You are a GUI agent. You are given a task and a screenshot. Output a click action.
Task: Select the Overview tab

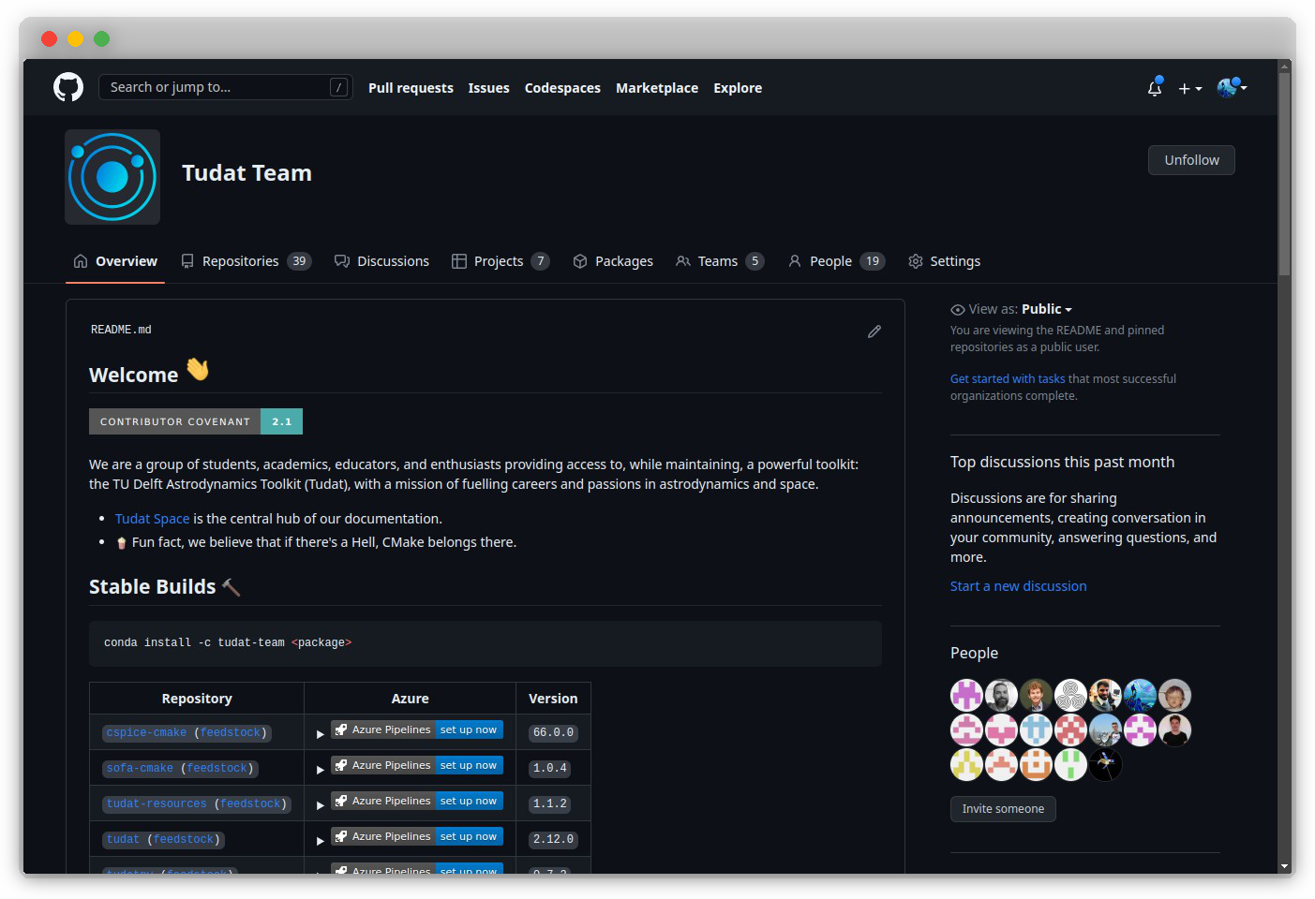tap(115, 261)
